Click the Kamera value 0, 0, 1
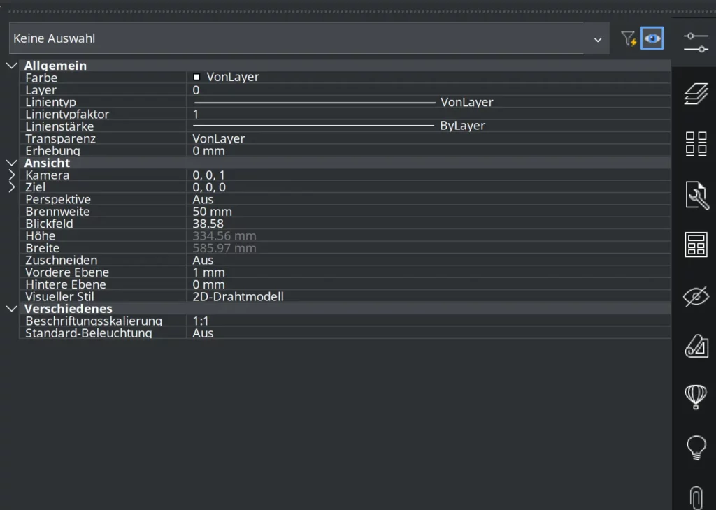Viewport: 716px width, 510px height. [x=429, y=175]
